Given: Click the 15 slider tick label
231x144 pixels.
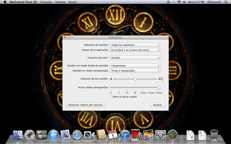Looking at the screenshot, I should [127, 93].
